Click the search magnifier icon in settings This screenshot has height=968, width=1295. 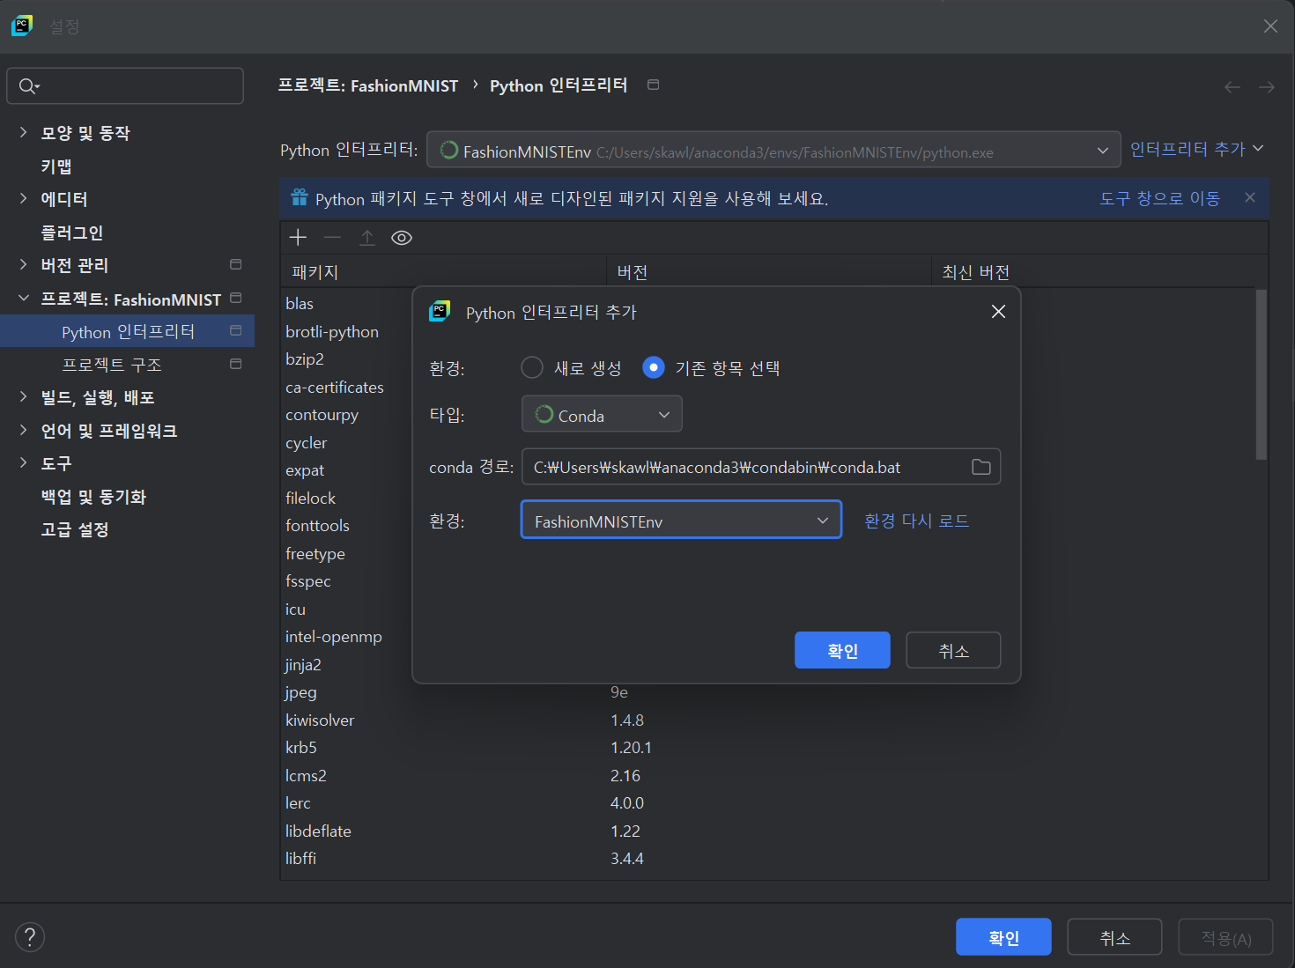[x=29, y=85]
